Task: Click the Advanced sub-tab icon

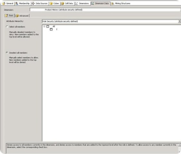Action: click(17, 16)
